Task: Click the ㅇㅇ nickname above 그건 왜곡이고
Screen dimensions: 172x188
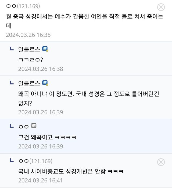Action: [x=23, y=126]
